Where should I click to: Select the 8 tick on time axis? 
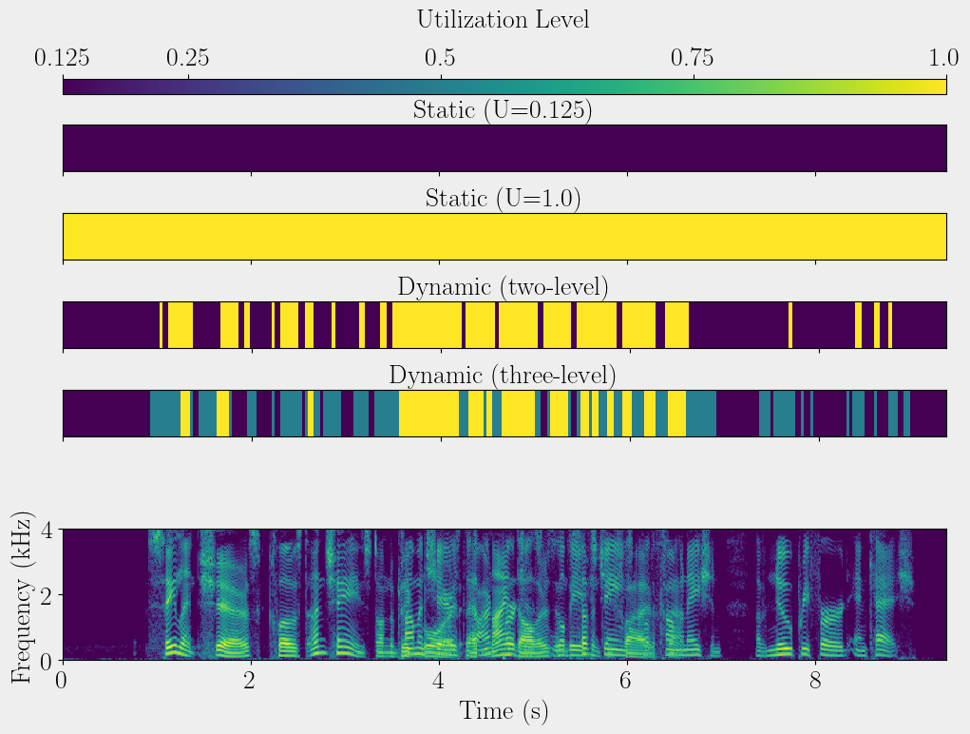815,681
